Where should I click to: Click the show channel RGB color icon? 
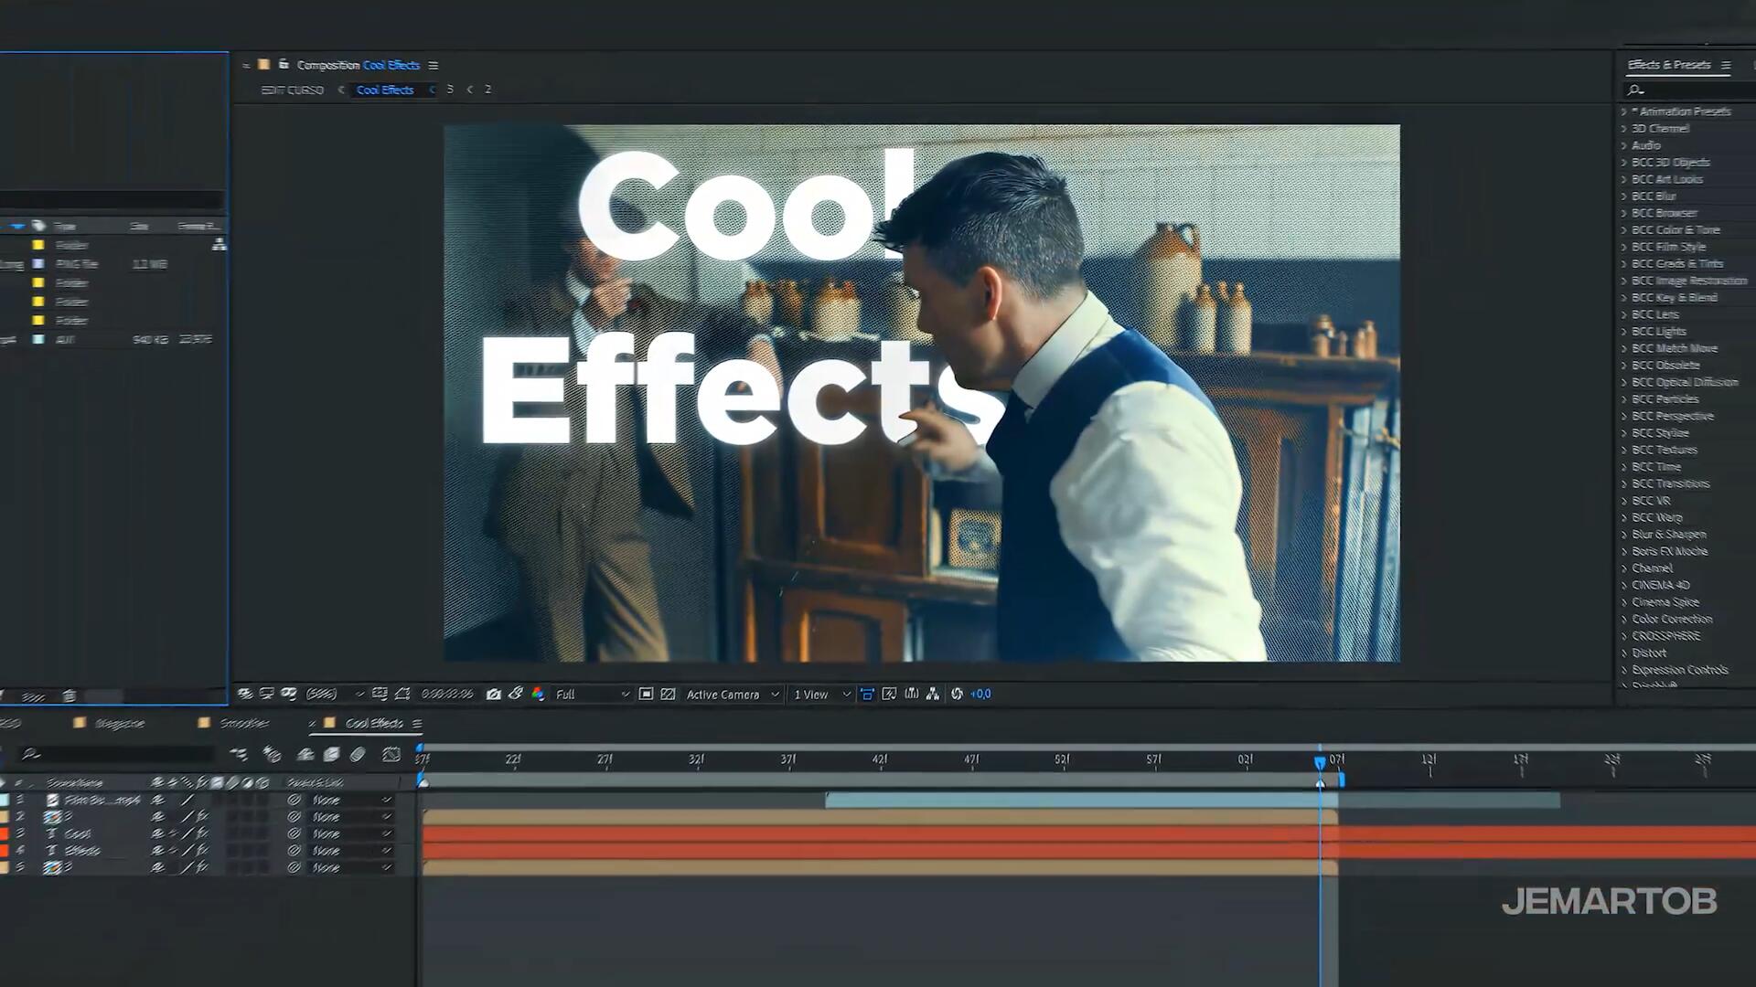click(x=538, y=695)
